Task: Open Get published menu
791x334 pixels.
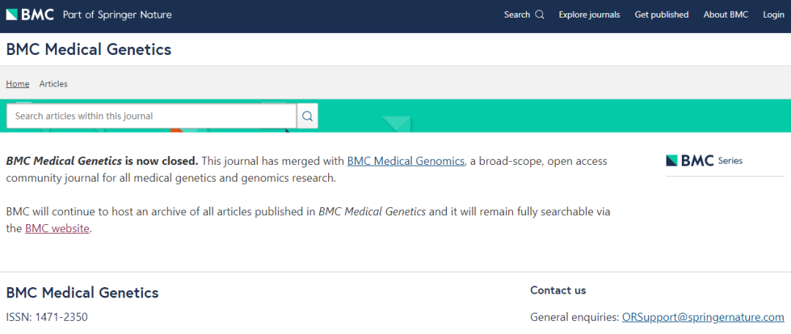Action: [x=661, y=15]
